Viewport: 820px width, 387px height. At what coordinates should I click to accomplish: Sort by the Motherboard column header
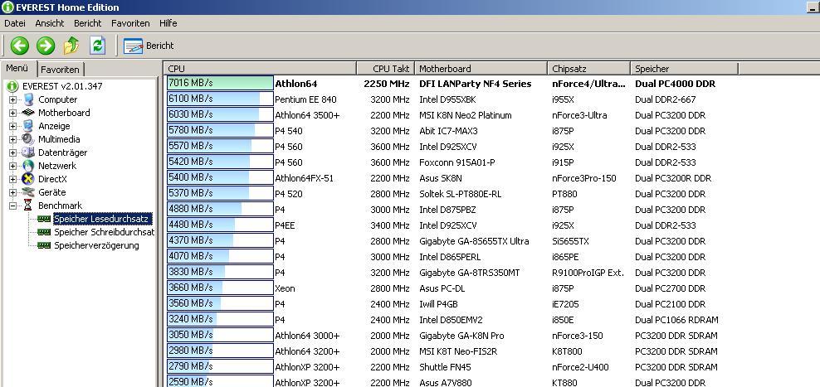481,69
